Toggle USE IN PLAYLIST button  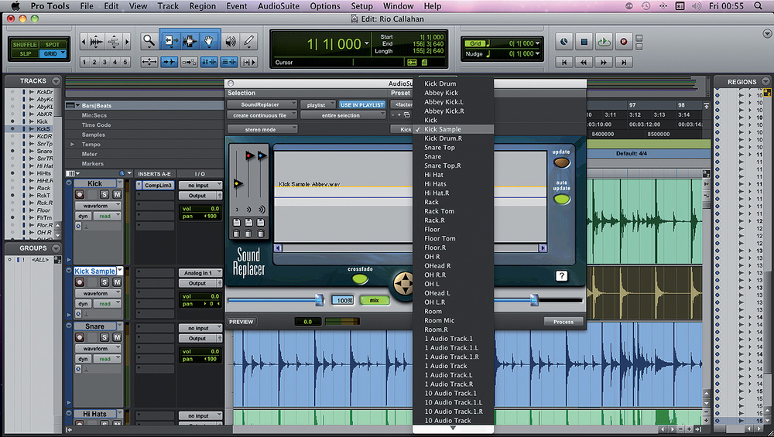click(x=361, y=104)
